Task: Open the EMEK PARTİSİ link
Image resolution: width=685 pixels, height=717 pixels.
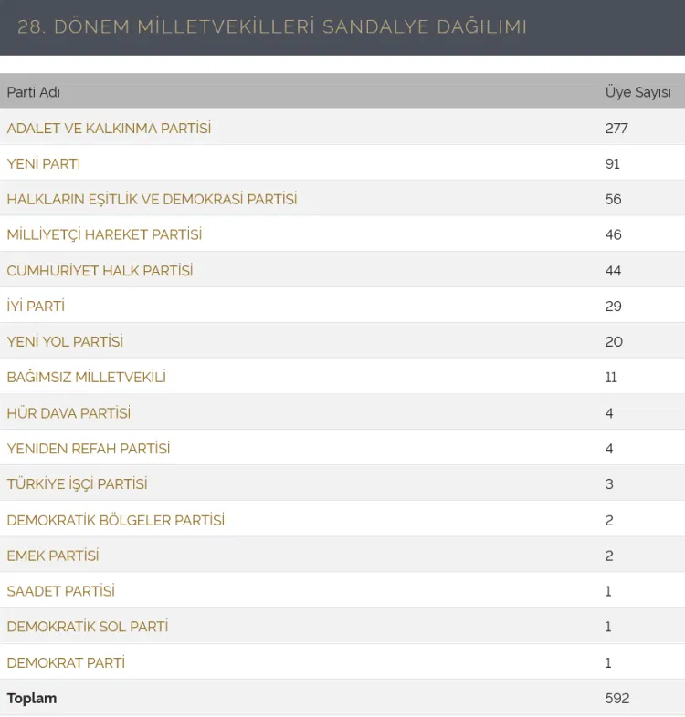Action: pos(53,556)
